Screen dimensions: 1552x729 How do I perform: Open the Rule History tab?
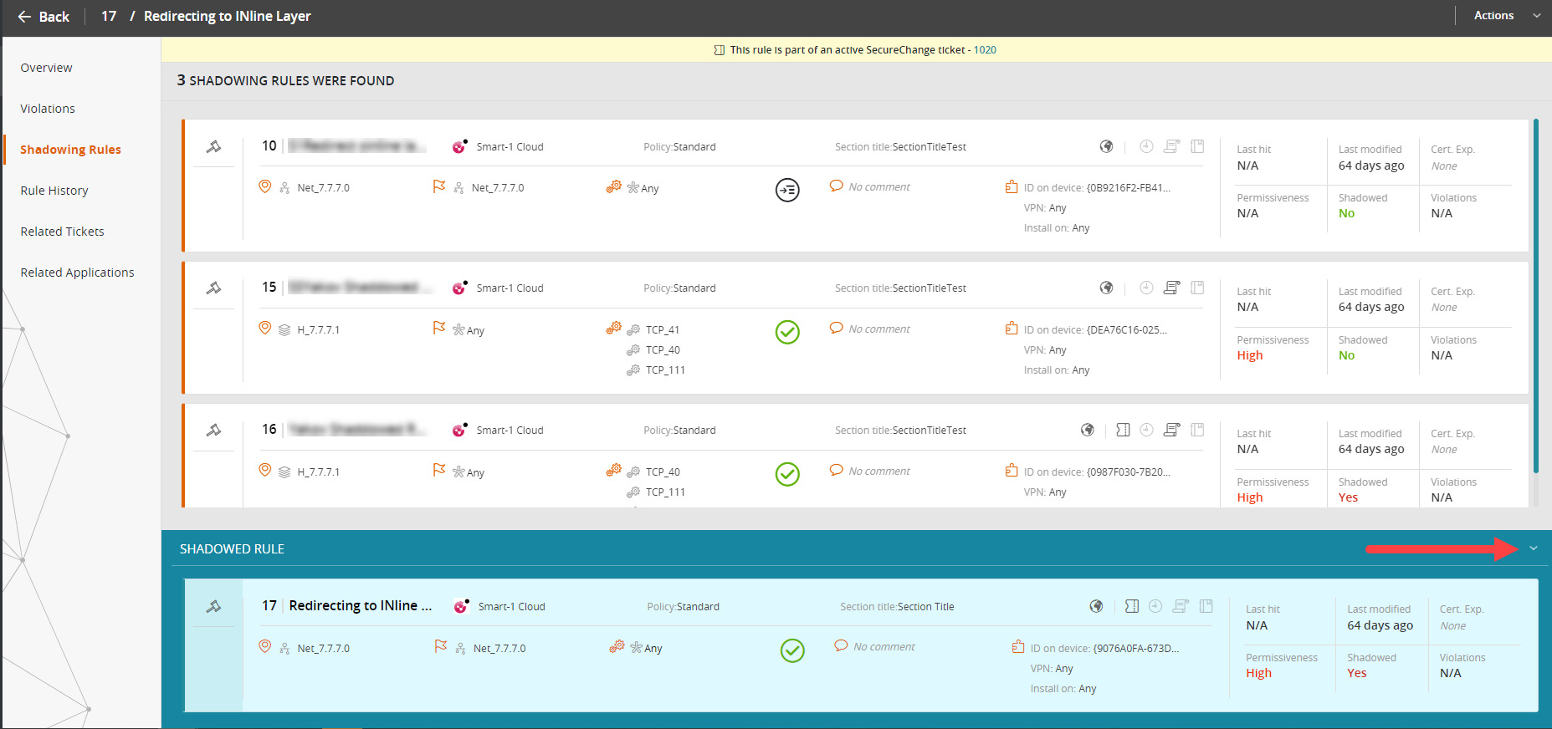pyautogui.click(x=54, y=191)
